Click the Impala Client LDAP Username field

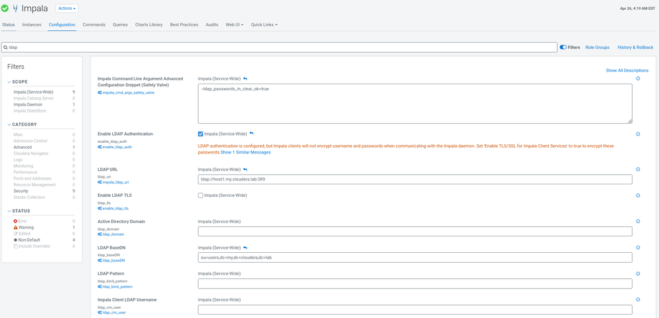click(415, 309)
